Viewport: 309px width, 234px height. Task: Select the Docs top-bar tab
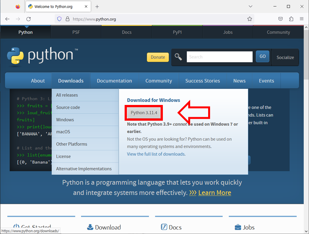tap(127, 32)
